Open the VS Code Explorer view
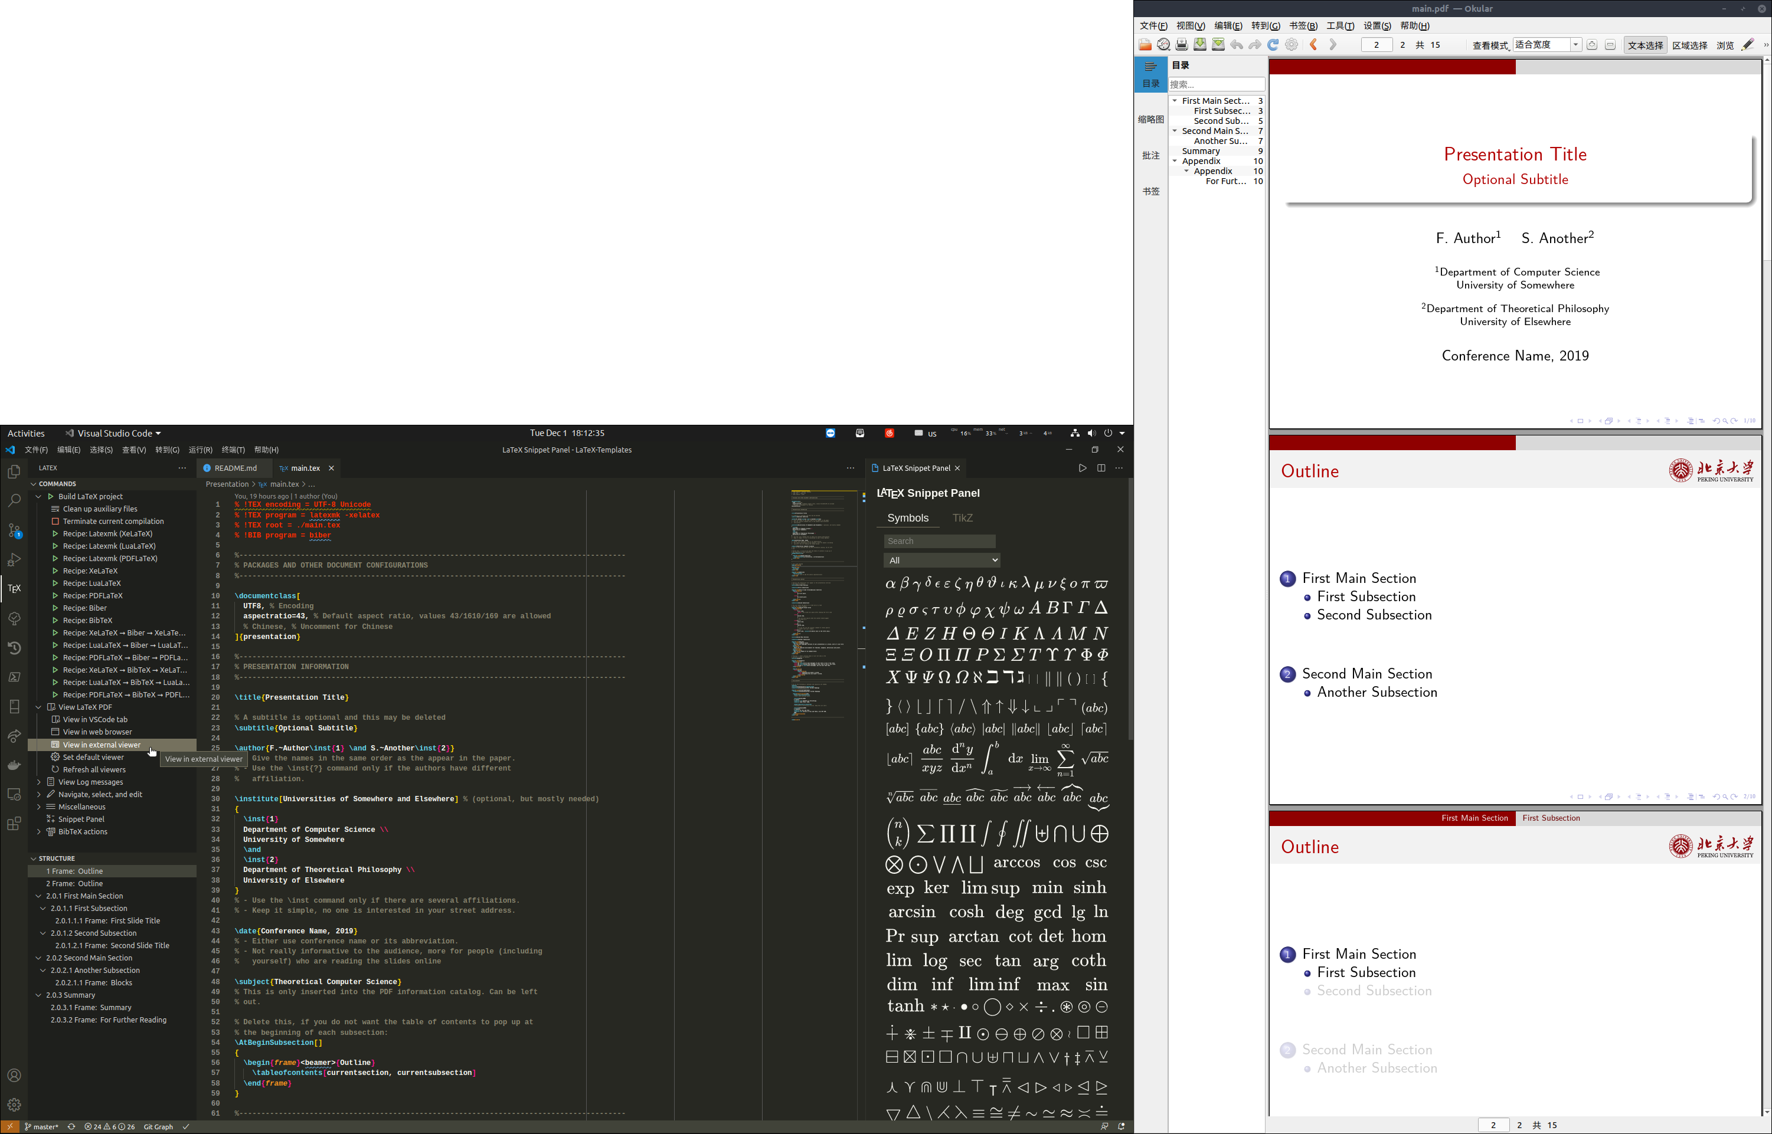 (14, 472)
